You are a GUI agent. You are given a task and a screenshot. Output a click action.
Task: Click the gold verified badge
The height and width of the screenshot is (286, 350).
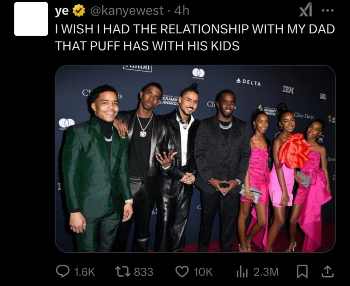click(x=79, y=11)
